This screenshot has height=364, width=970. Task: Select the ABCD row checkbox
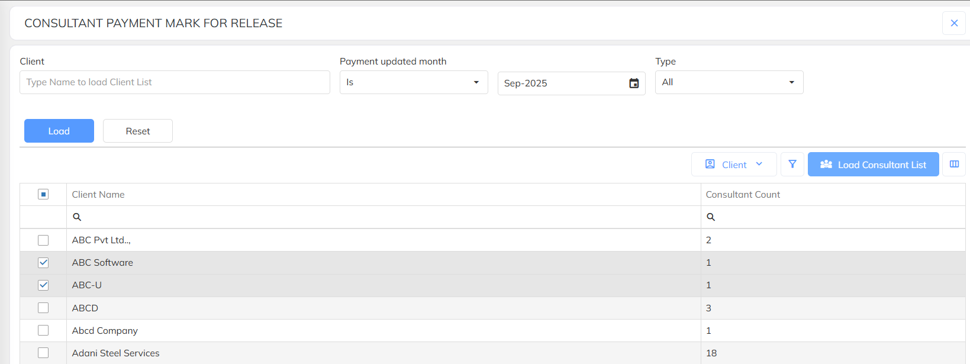point(43,308)
